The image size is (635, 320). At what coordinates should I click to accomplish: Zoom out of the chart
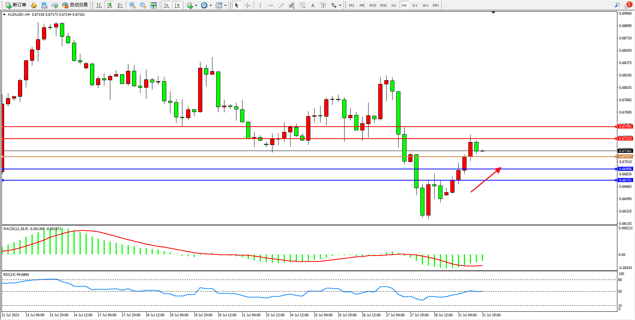point(143,5)
